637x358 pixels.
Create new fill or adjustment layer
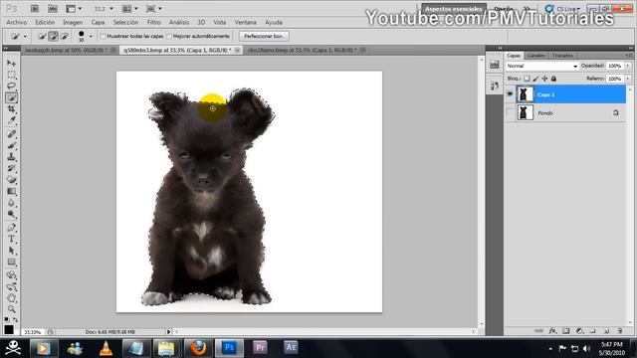[579, 331]
